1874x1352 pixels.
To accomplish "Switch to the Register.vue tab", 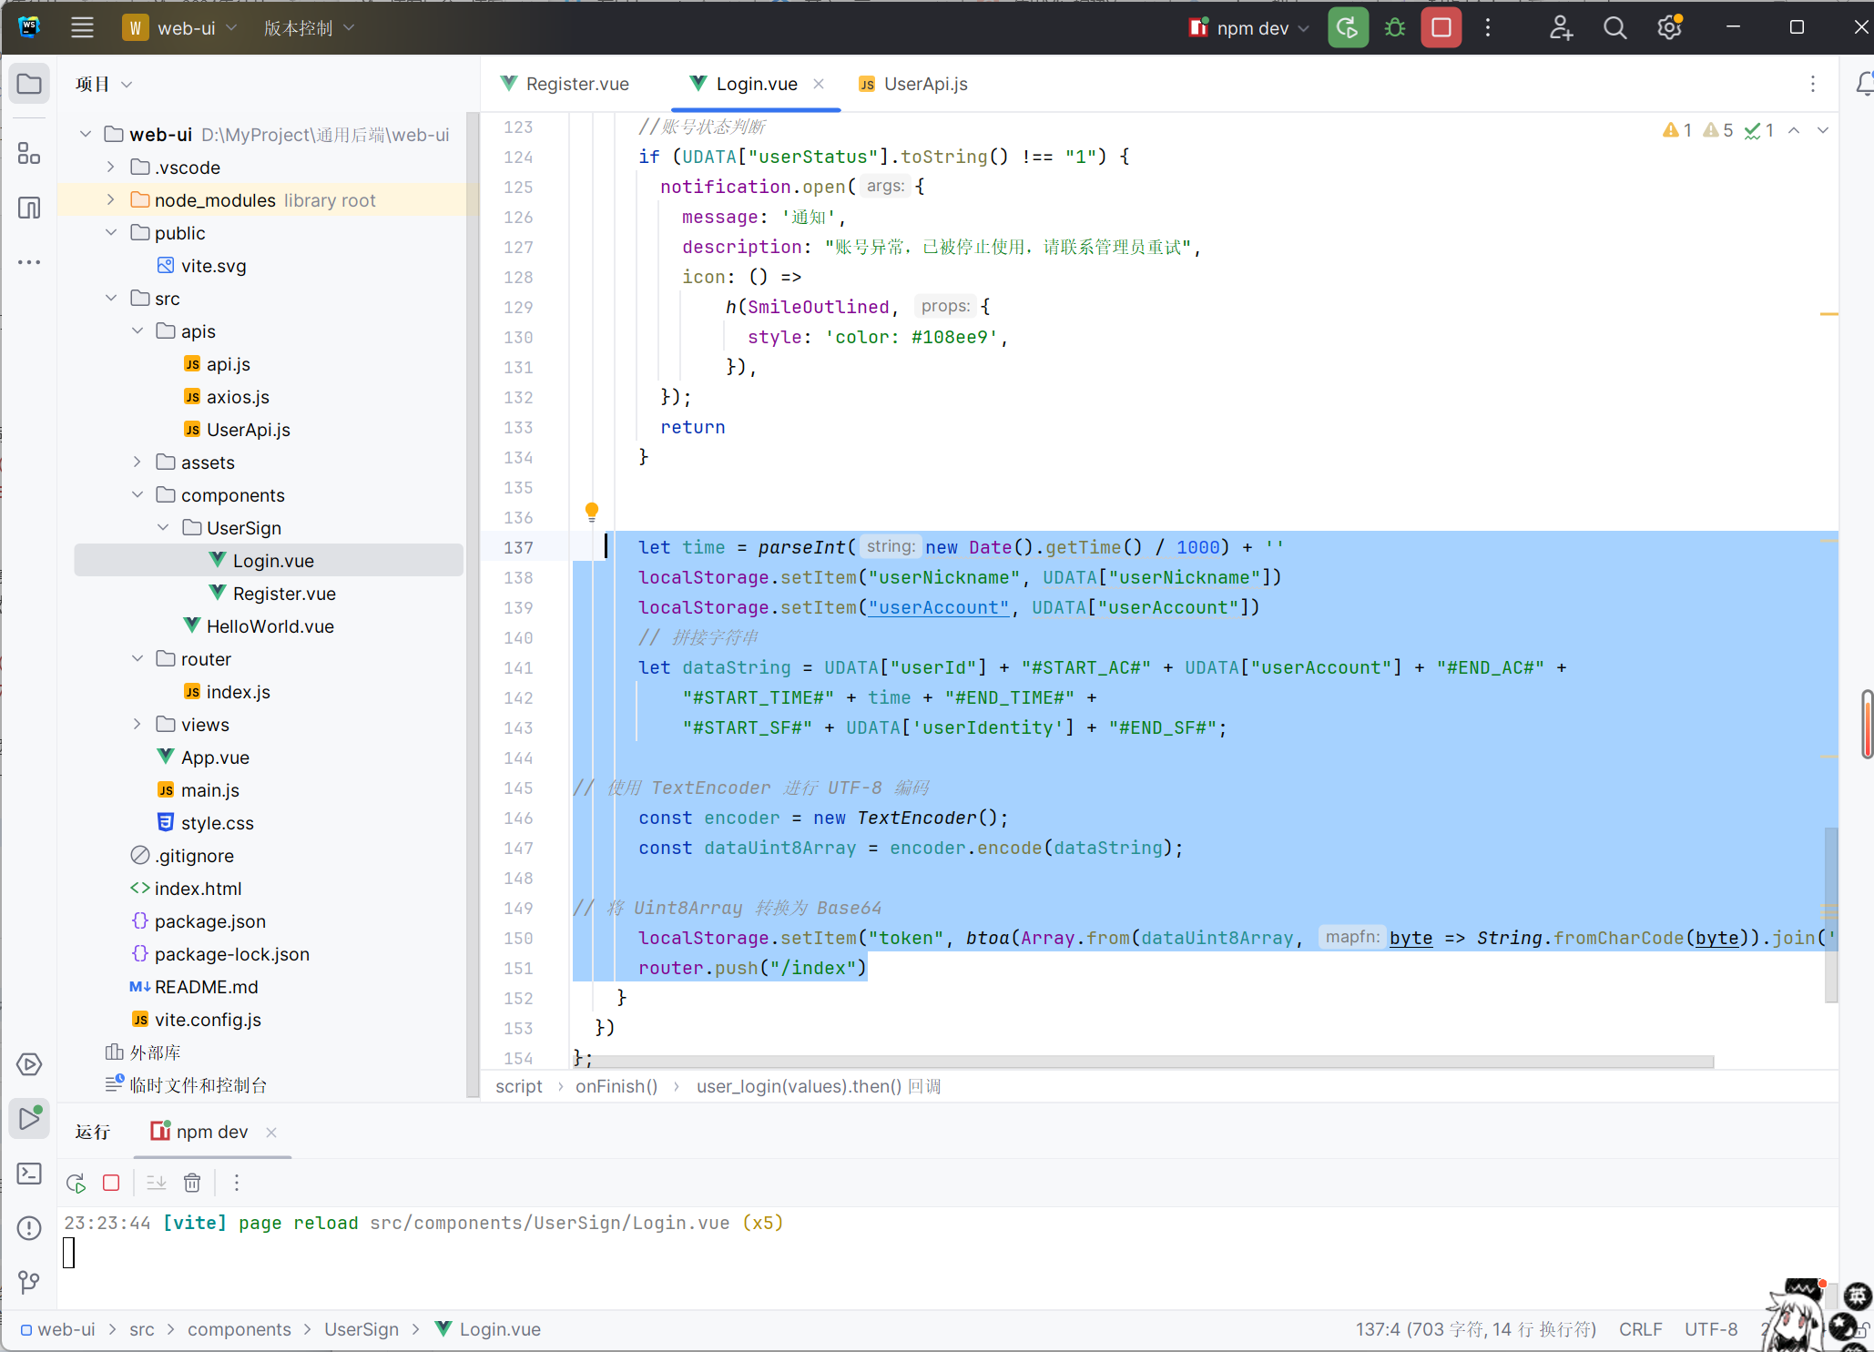I will [x=565, y=84].
